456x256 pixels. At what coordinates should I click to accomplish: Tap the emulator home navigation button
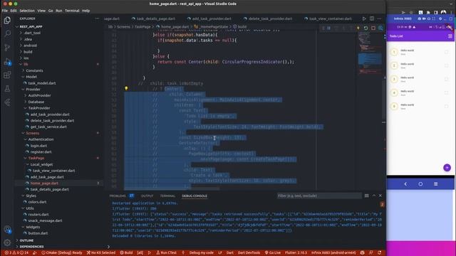420,184
